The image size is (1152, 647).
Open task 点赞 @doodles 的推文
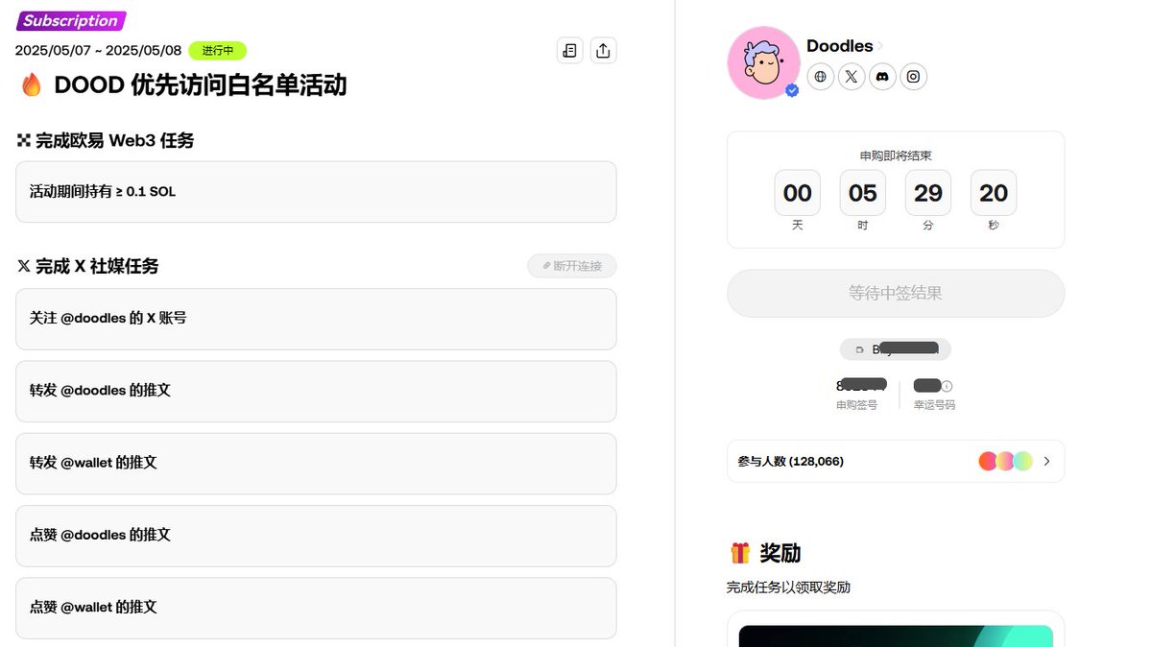pyautogui.click(x=316, y=535)
